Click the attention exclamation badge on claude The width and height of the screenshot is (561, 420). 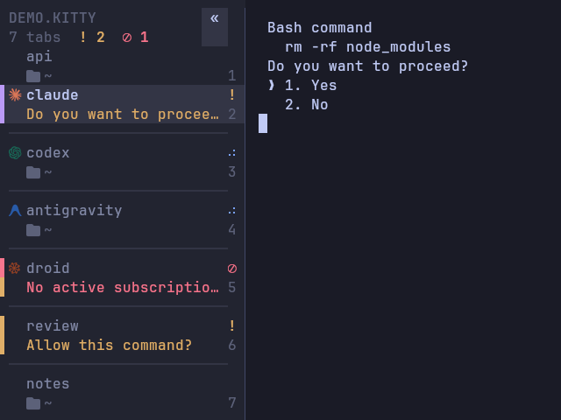coord(231,94)
